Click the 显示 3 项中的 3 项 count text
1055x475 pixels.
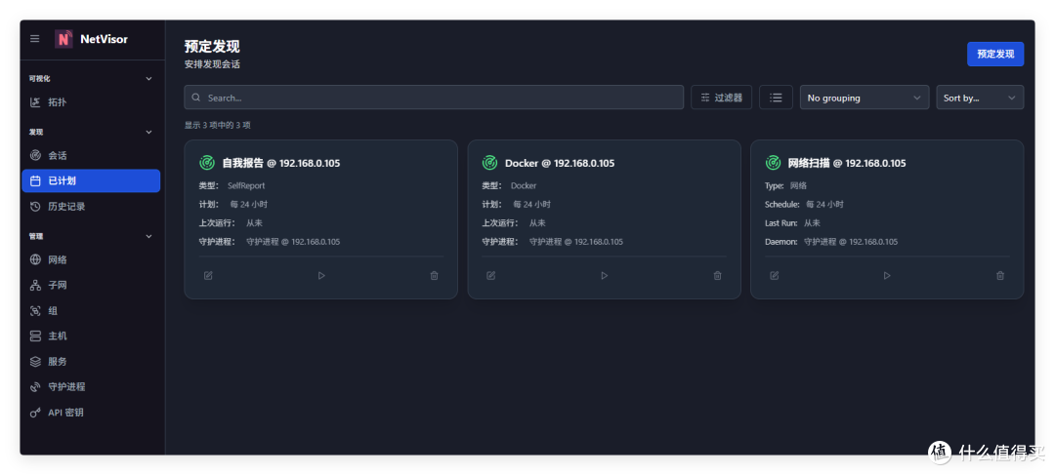pyautogui.click(x=217, y=125)
